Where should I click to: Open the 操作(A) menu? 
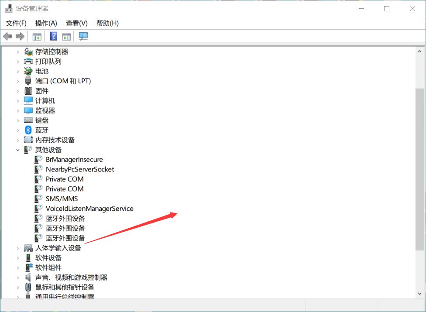coord(46,24)
